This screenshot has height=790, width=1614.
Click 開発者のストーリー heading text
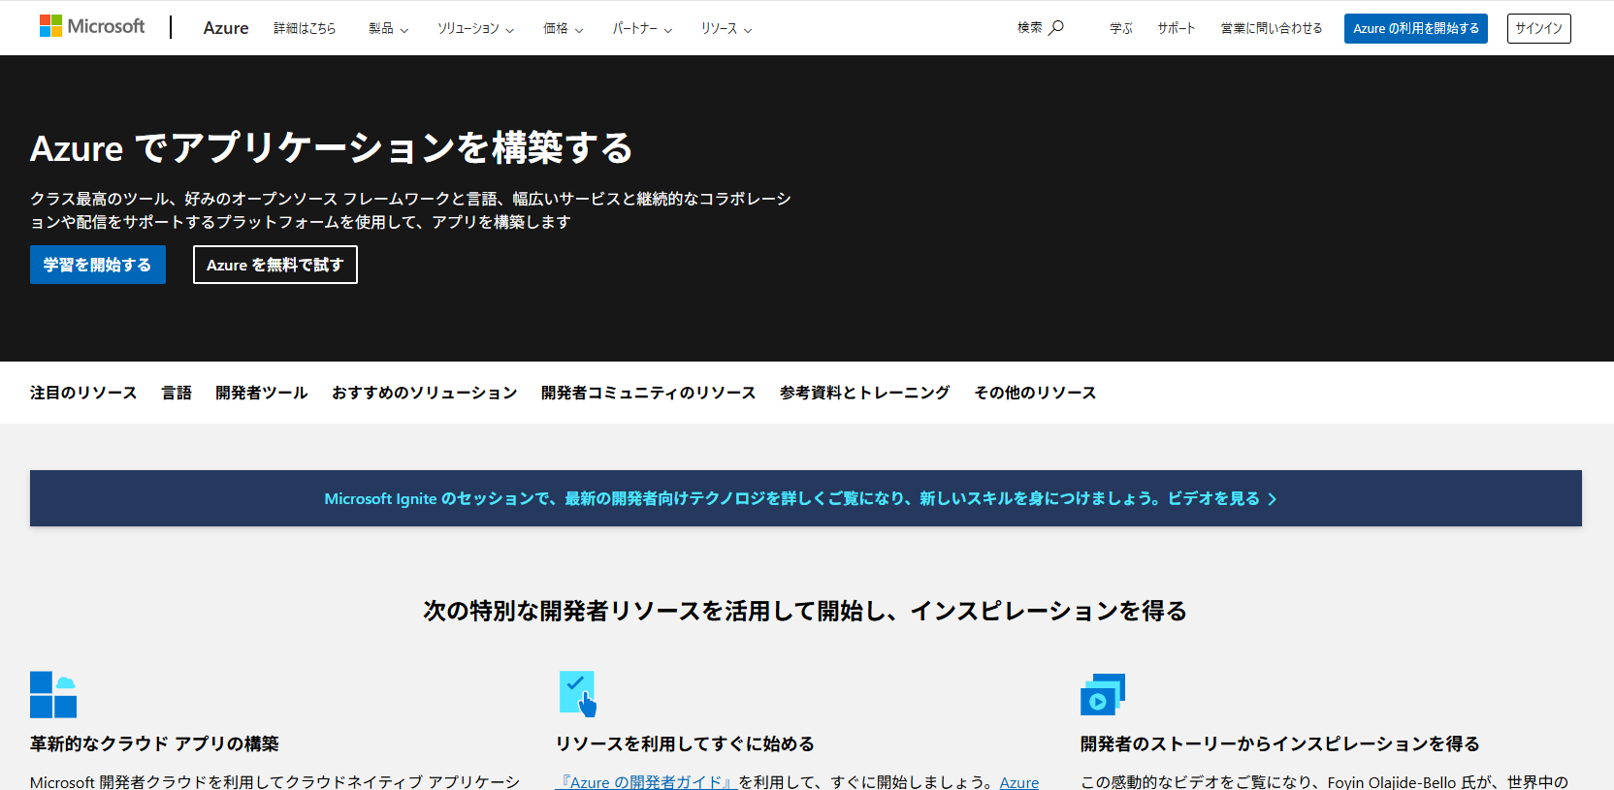1280,743
